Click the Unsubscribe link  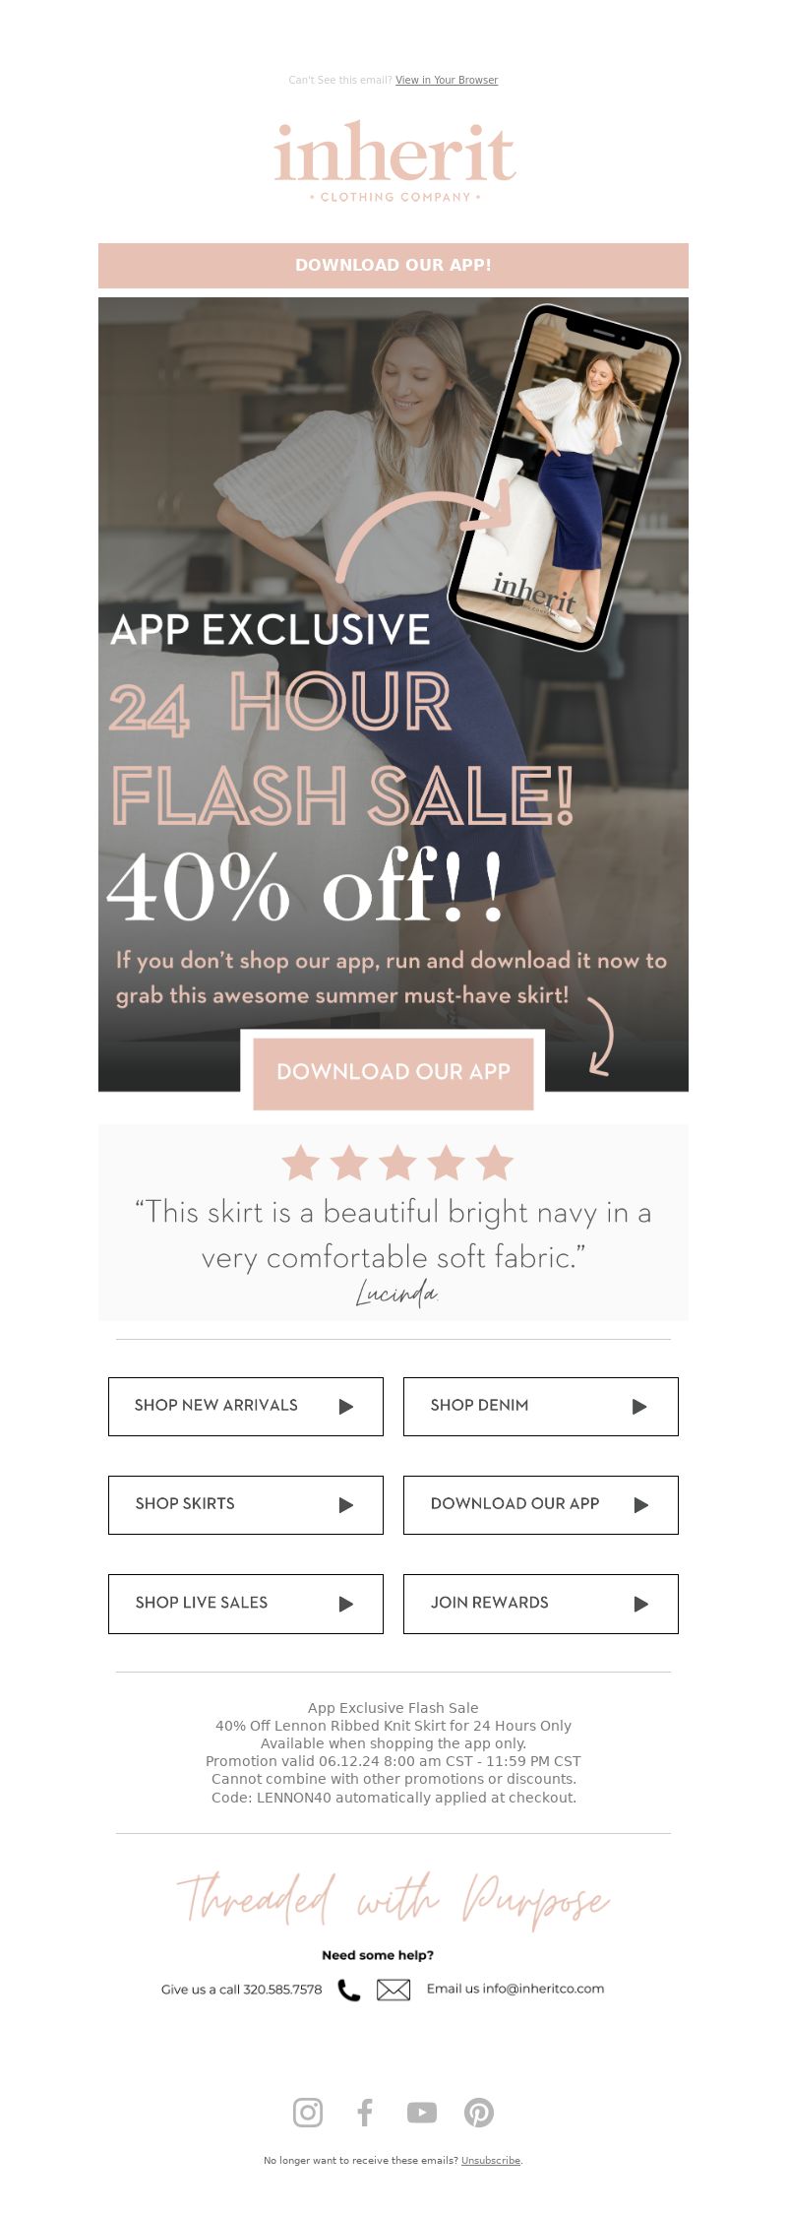pos(491,2160)
